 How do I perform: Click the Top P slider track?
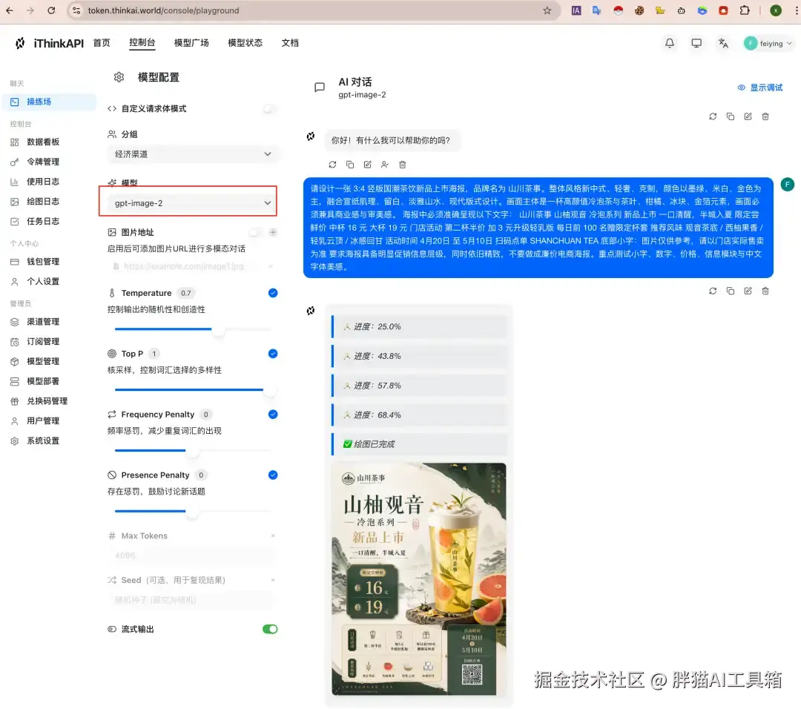coord(193,390)
